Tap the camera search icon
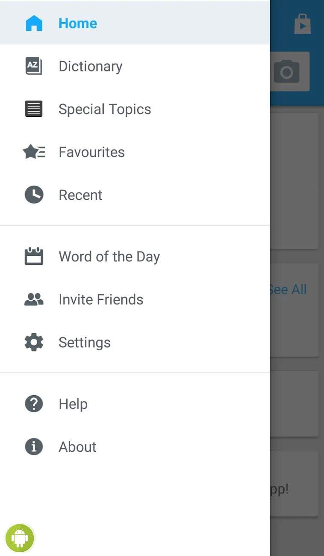This screenshot has width=324, height=556. [287, 72]
